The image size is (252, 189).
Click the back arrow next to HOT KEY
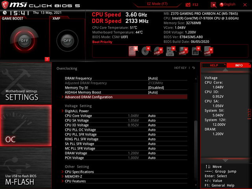tap(194, 68)
